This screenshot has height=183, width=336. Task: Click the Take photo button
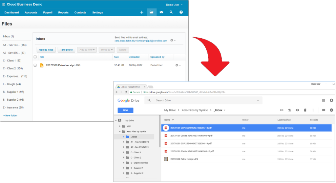pyautogui.click(x=66, y=50)
